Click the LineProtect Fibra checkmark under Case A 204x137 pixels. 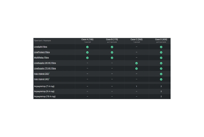87,52
